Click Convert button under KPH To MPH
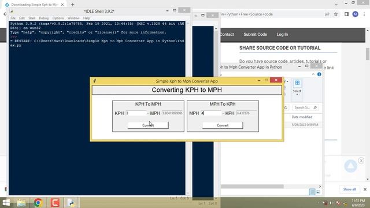This screenshot has width=370, height=208. click(x=148, y=125)
